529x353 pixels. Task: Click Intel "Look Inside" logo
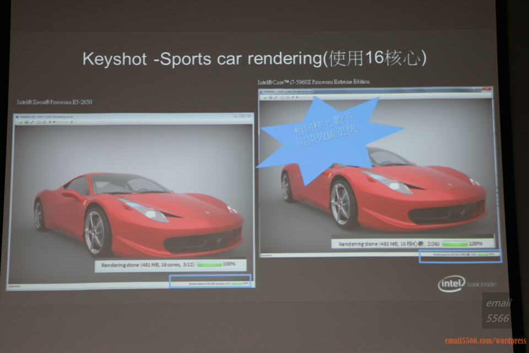(467, 284)
